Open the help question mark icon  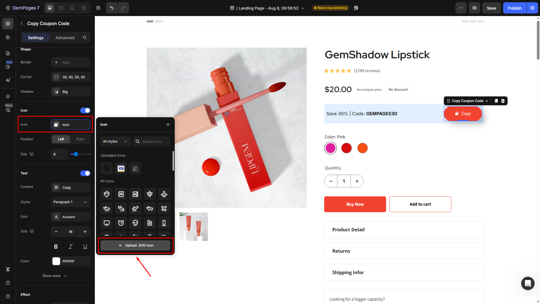[8, 296]
